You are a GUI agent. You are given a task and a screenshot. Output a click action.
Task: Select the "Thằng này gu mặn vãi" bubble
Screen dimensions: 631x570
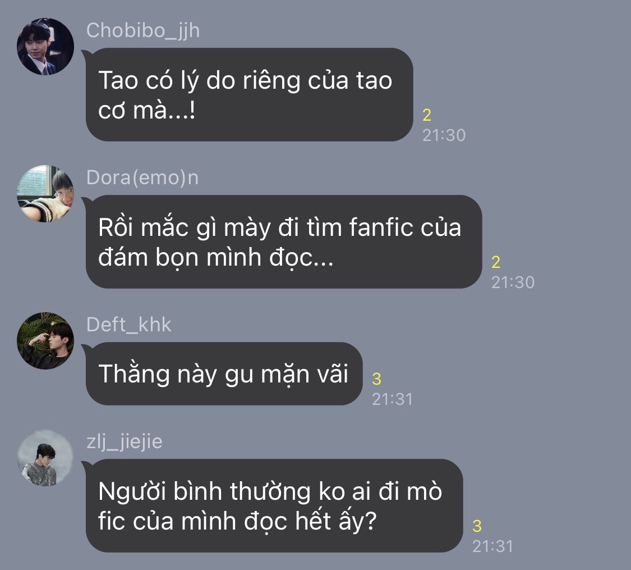coord(224,374)
